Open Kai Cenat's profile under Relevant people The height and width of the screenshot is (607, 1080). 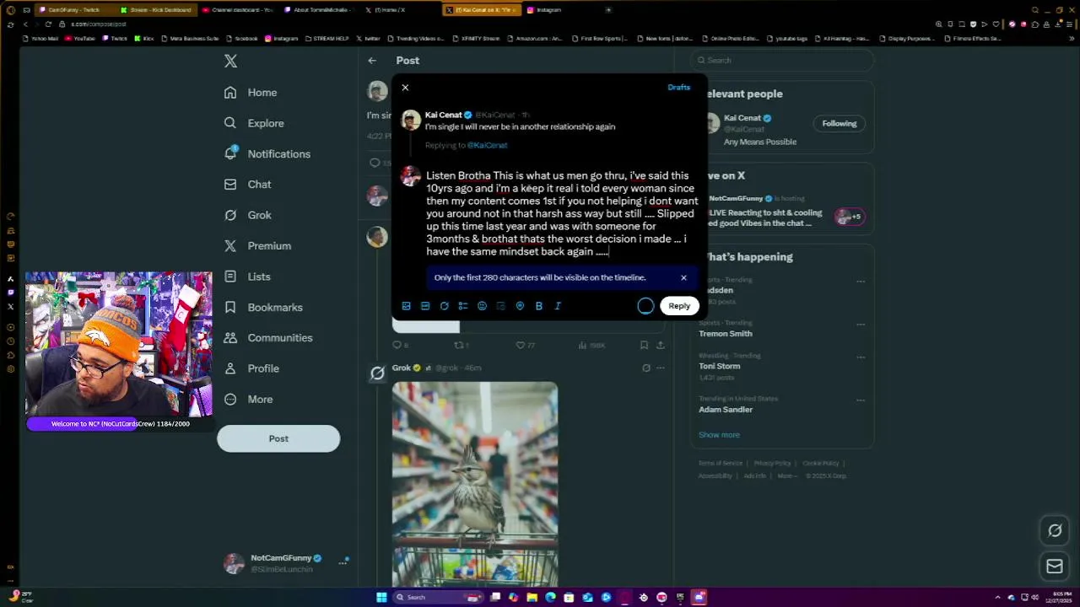pyautogui.click(x=742, y=118)
